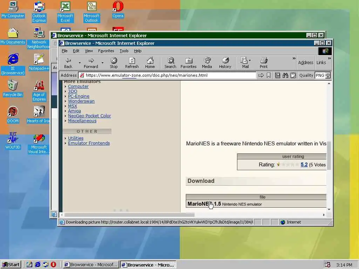Click the Forward navigation button
Image resolution: width=359 pixels, height=269 pixels.
coord(91,63)
